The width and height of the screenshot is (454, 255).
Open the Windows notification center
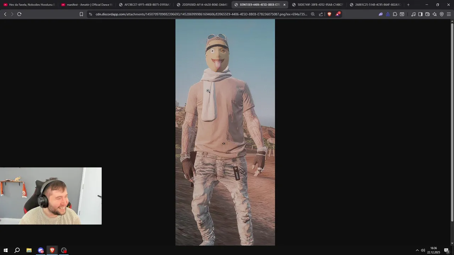pos(447,250)
